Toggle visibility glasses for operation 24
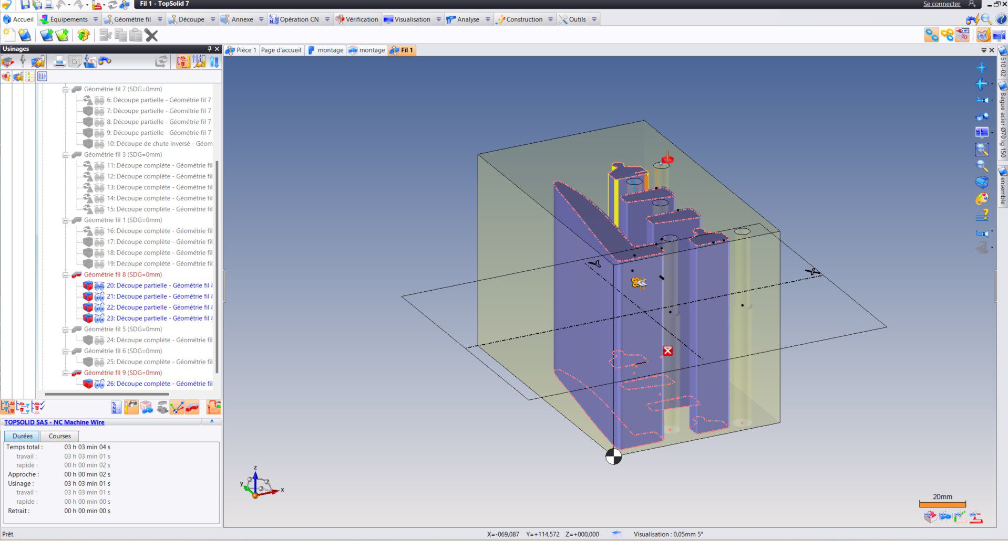 (99, 340)
